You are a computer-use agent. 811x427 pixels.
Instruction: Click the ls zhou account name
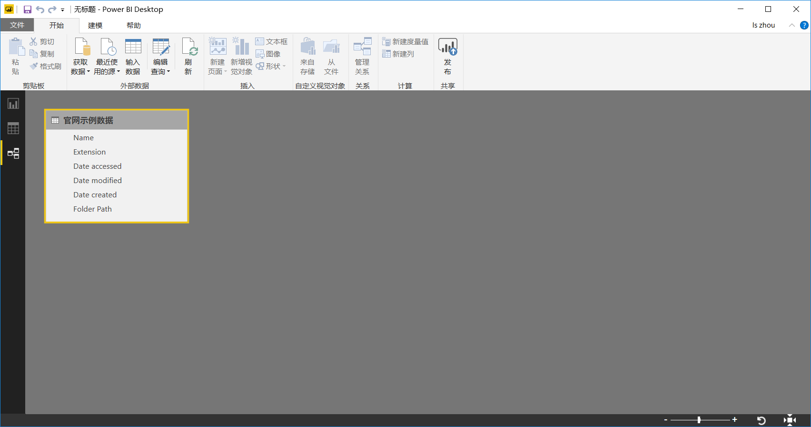pyautogui.click(x=763, y=25)
